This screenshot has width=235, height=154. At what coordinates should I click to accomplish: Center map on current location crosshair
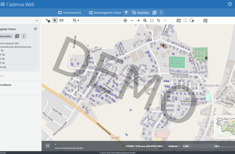click(125, 21)
